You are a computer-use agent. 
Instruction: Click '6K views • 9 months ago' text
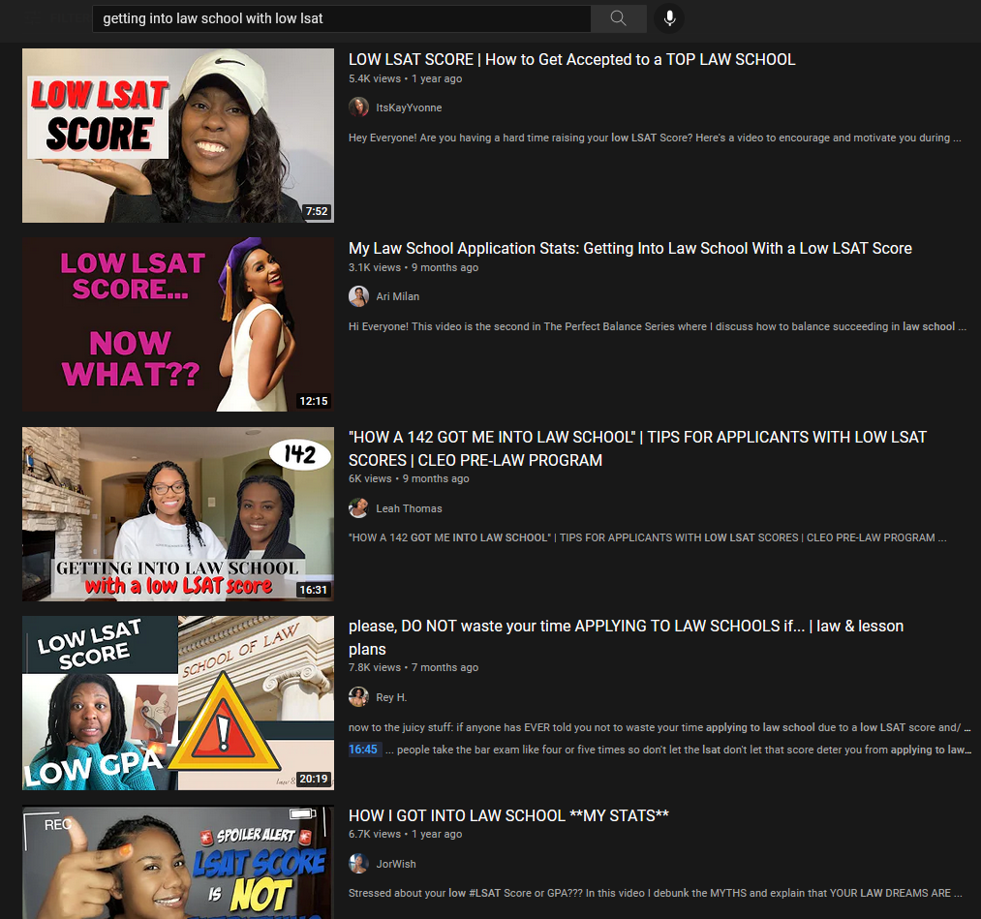tap(409, 478)
